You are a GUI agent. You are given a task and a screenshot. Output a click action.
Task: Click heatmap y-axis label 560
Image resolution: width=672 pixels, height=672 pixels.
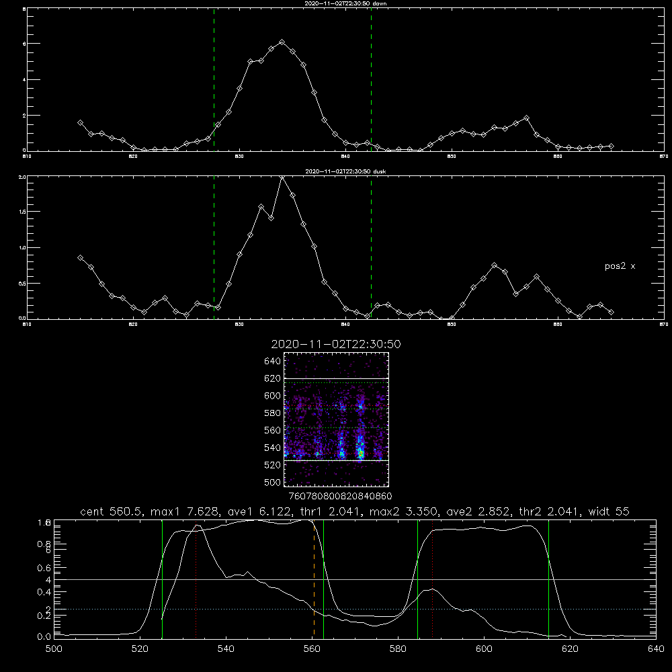[272, 430]
